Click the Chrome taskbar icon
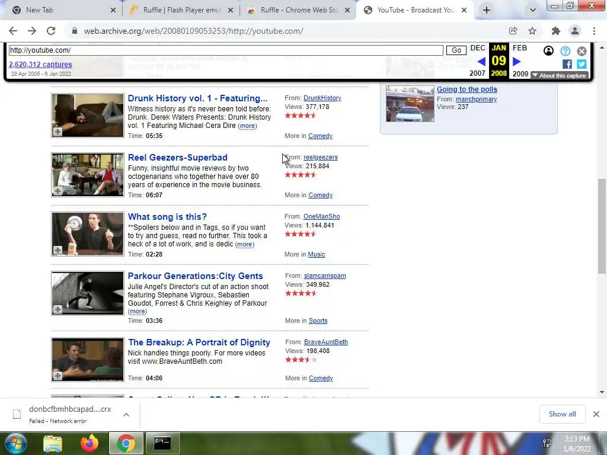Image resolution: width=607 pixels, height=455 pixels. (x=126, y=443)
